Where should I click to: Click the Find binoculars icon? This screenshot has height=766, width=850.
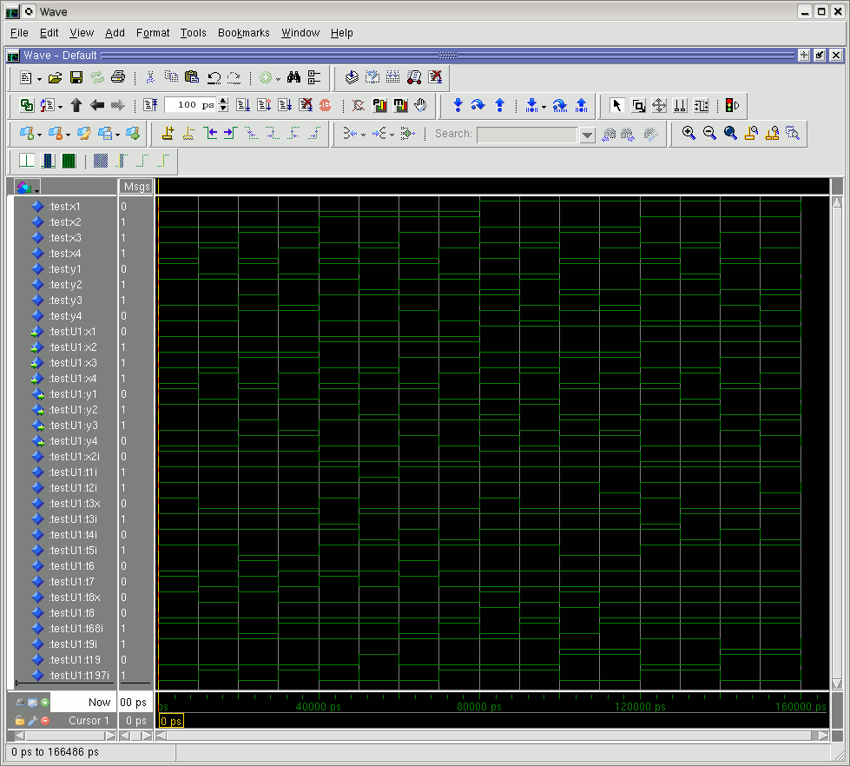[x=293, y=77]
